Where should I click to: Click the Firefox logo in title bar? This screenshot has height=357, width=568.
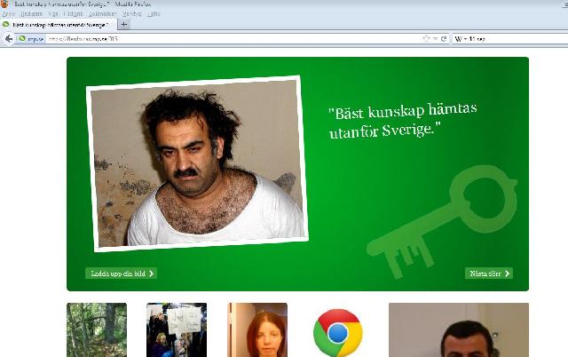tap(6, 4)
